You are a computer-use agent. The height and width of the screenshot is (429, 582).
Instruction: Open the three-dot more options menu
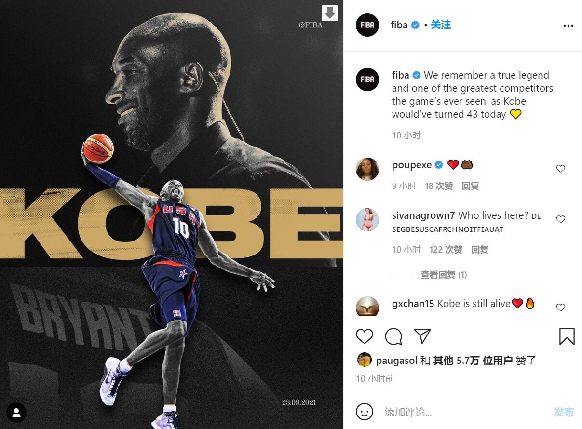click(x=568, y=26)
